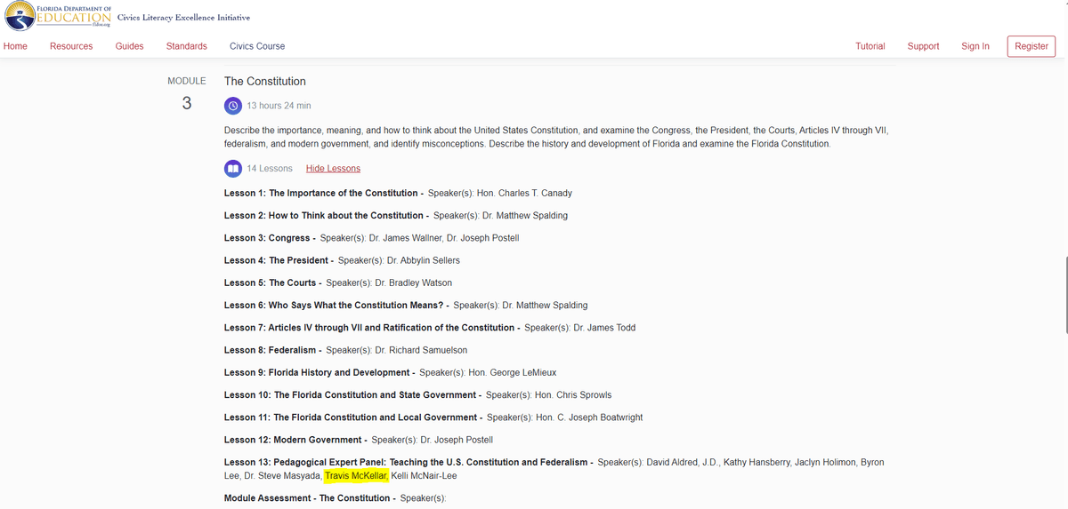Select Module Assessment - The Constitution
The width and height of the screenshot is (1068, 509).
point(307,497)
